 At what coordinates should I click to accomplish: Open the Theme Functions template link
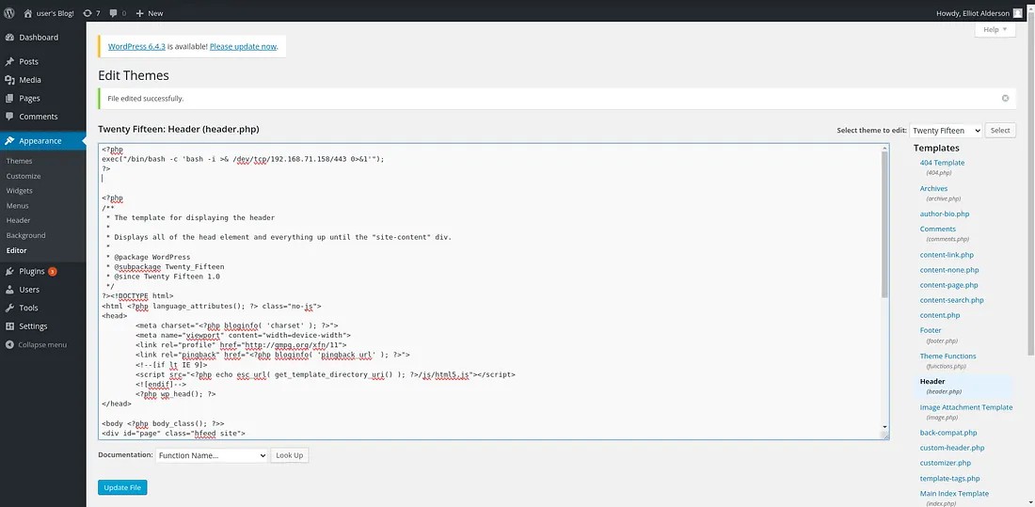(947, 356)
